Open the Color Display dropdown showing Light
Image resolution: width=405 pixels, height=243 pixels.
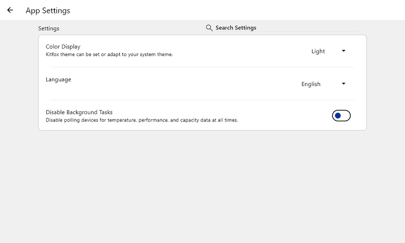(x=318, y=51)
